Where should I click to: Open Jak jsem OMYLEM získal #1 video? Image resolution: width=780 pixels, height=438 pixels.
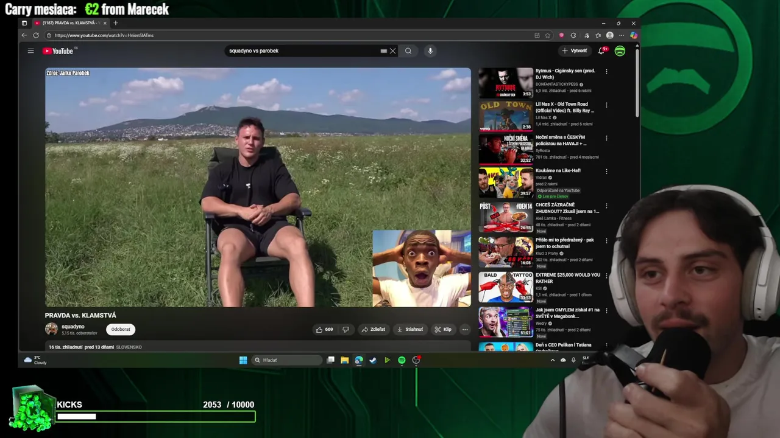(x=506, y=321)
